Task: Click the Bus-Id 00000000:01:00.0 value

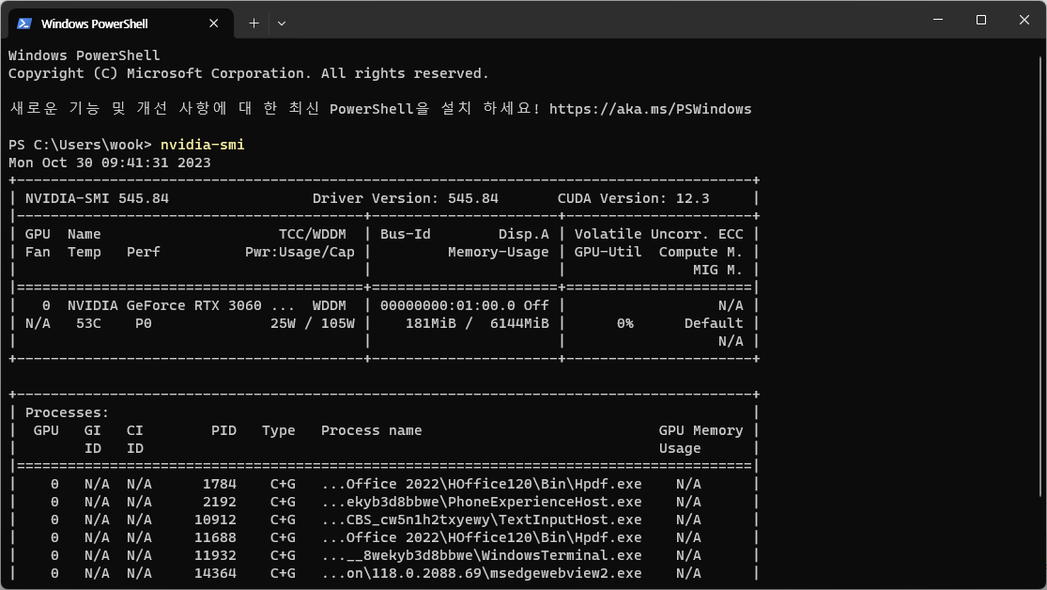Action: pos(447,305)
